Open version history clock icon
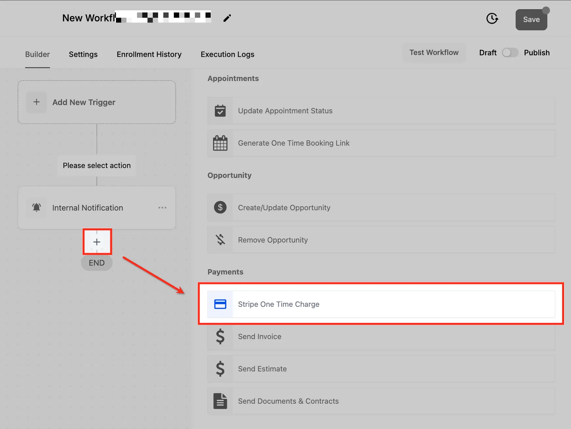Screen dimensions: 571x429 coord(492,19)
